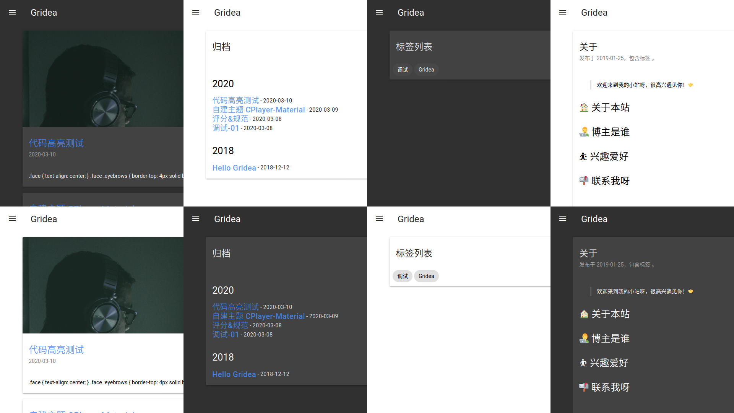This screenshot has width=734, height=413.
Task: Click the Gridea site title in the header
Action: [x=44, y=12]
